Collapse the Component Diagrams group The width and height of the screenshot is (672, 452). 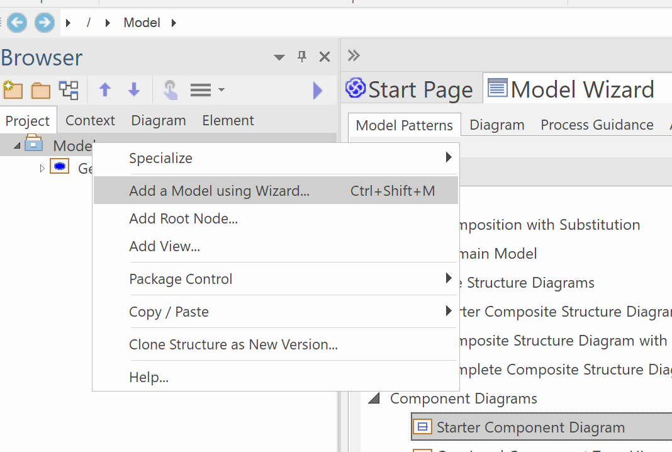[375, 398]
